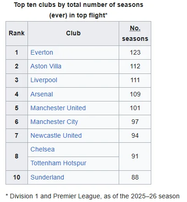Go to the Manchester City page
The height and width of the screenshot is (202, 187).
[54, 122]
